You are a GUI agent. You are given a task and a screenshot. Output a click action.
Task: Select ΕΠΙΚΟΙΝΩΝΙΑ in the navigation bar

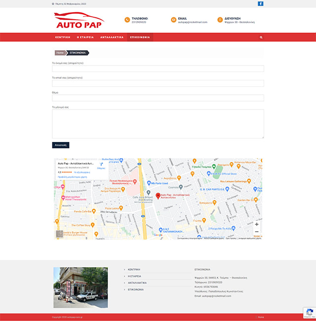(140, 37)
